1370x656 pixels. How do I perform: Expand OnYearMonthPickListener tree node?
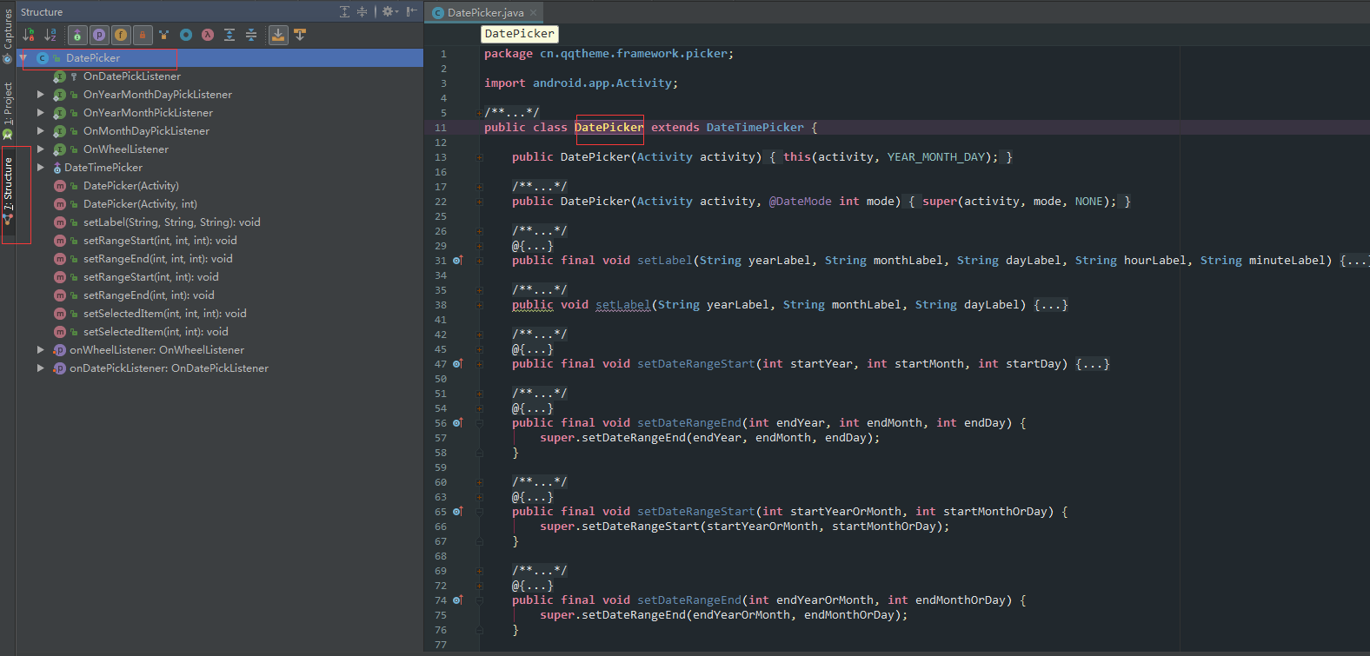[40, 113]
